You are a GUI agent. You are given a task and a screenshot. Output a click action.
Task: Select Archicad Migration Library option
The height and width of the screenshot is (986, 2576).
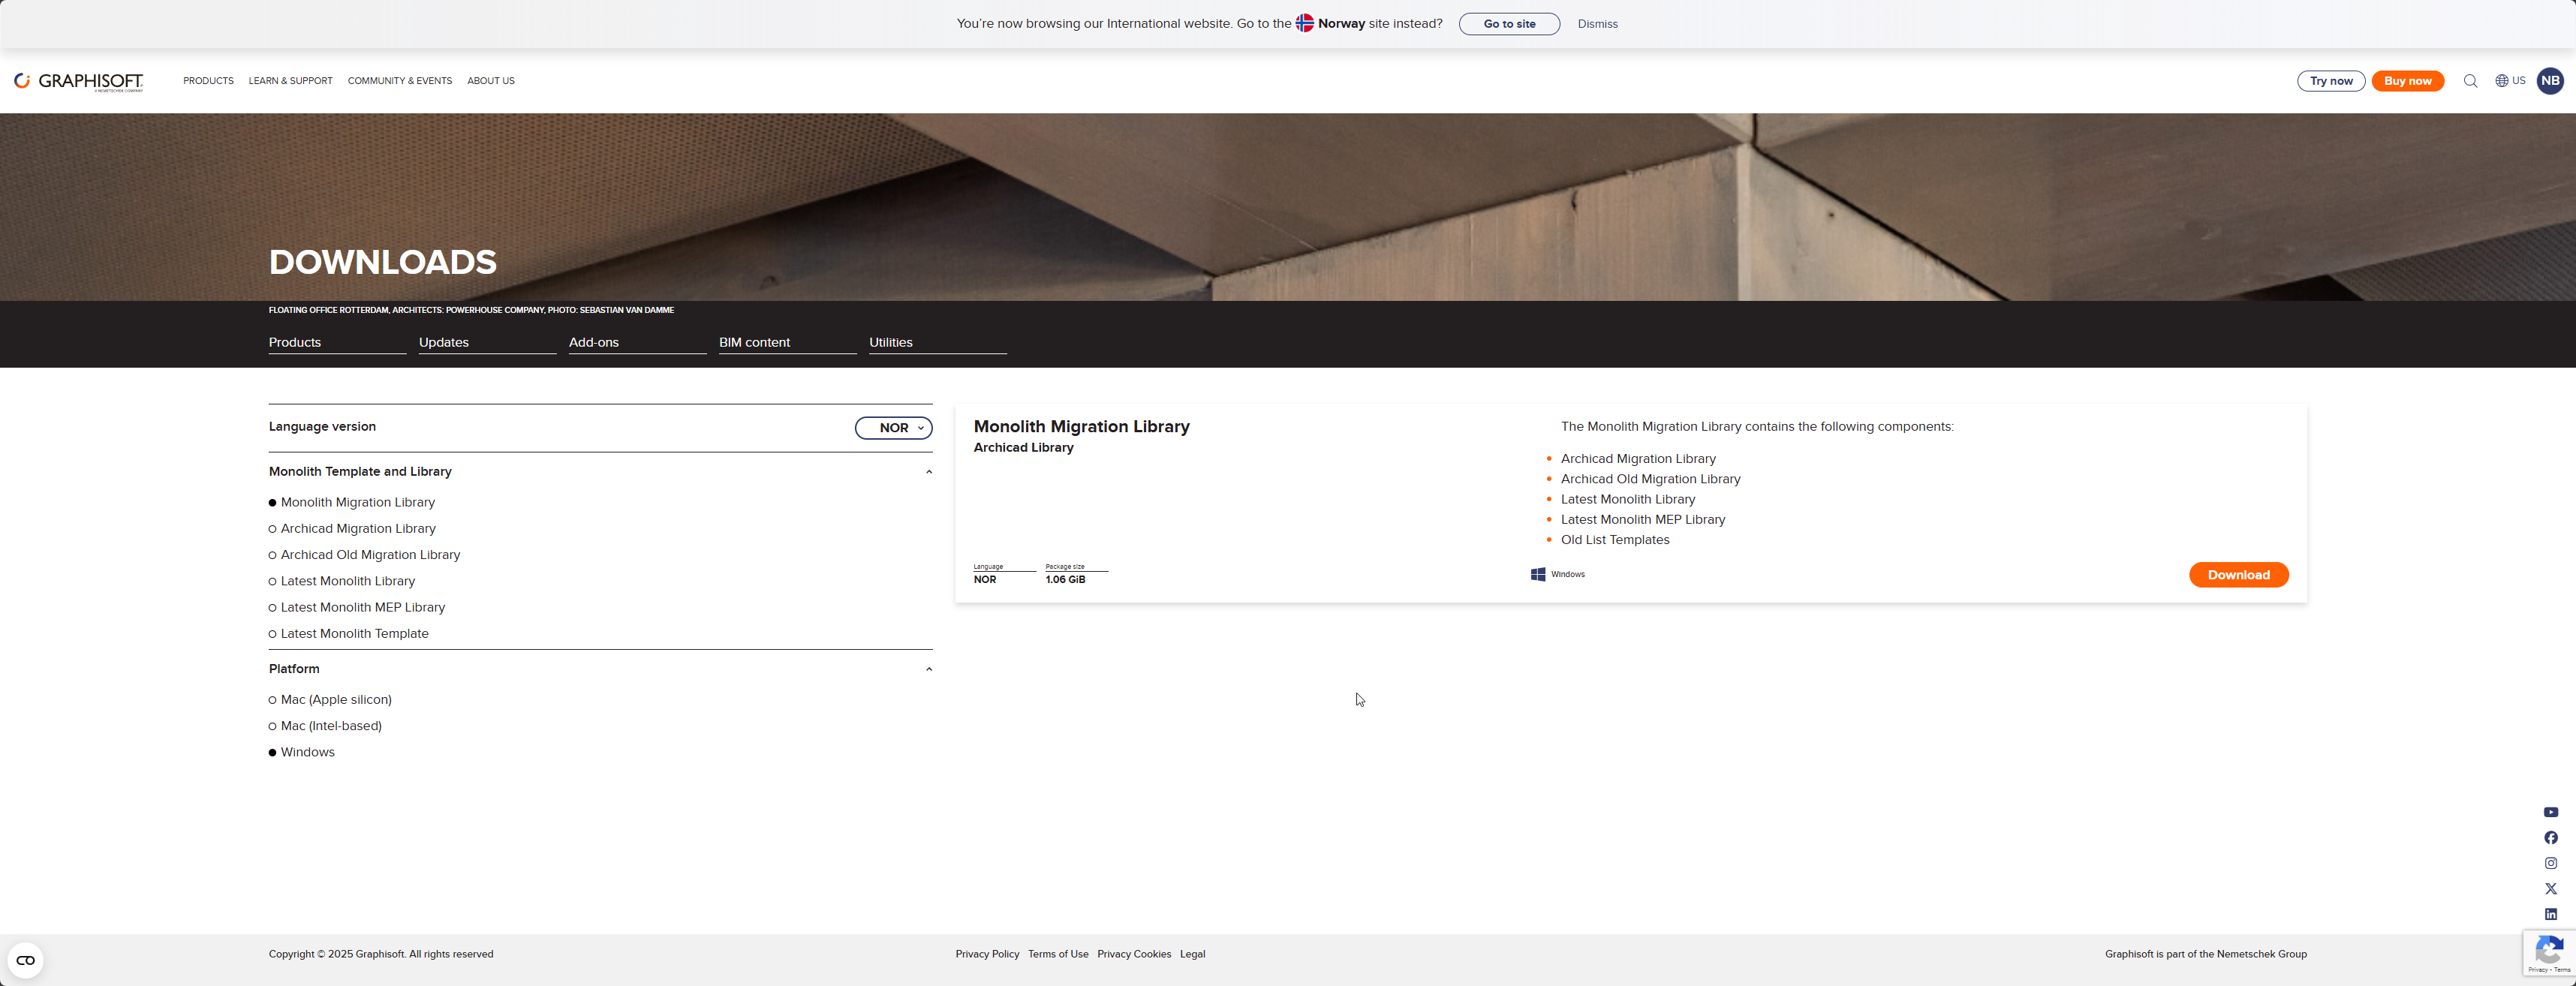pos(357,528)
